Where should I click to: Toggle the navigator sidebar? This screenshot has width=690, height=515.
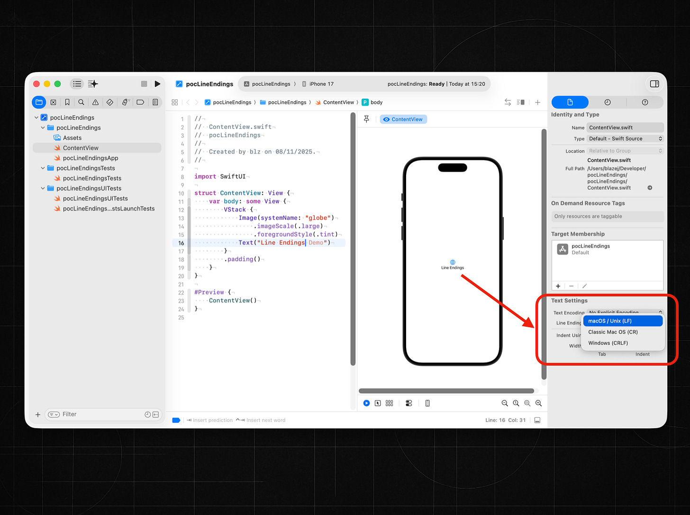click(x=77, y=84)
